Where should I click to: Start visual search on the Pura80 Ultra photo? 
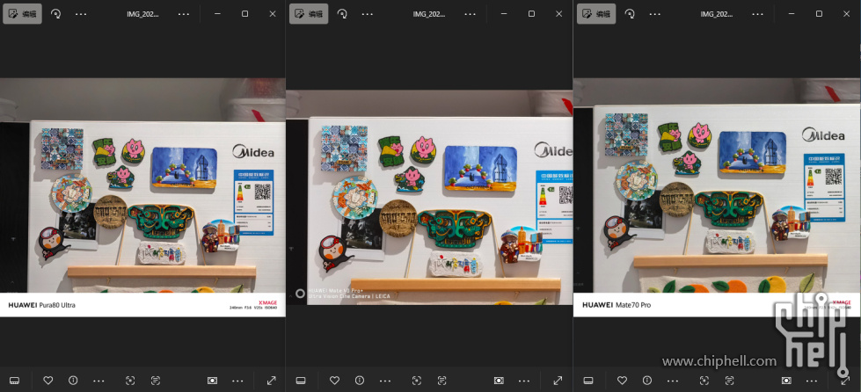click(x=130, y=381)
